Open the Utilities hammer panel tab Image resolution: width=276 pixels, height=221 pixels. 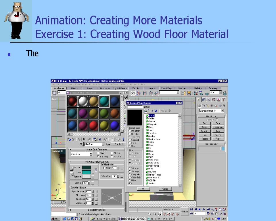223,100
